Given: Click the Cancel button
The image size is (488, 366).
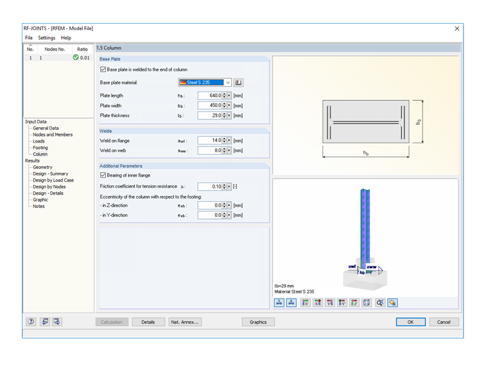Looking at the screenshot, I should (444, 322).
